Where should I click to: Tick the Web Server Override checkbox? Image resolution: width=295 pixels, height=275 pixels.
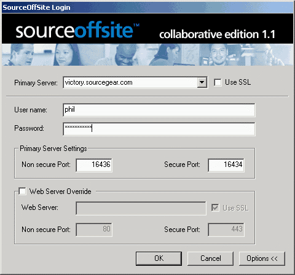22,192
